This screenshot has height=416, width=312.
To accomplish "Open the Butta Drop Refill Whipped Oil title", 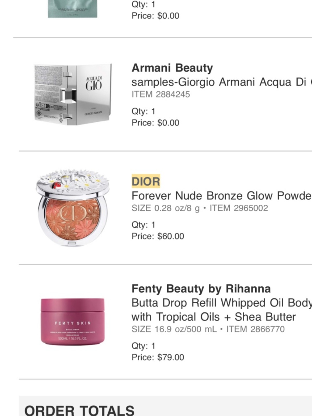I will pos(222,303).
